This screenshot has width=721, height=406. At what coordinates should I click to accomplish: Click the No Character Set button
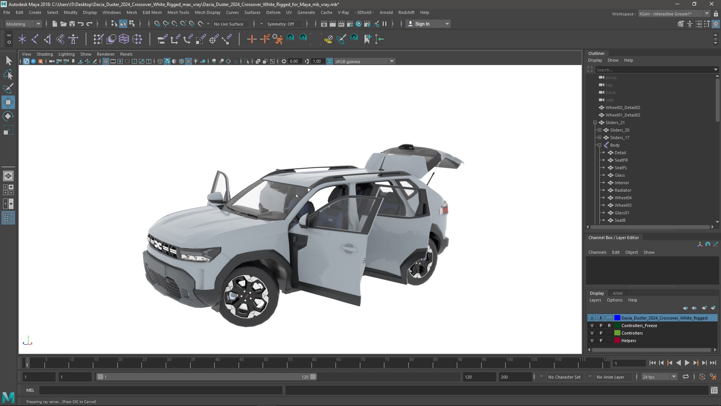(x=564, y=377)
